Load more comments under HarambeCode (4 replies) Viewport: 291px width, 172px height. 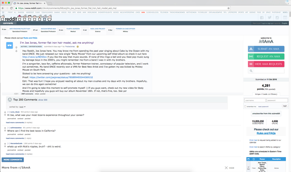click(x=15, y=154)
